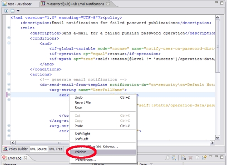Click the 'generate email notification' comment line
Image resolution: width=227 pixels, height=165 pixels.
[83, 80]
